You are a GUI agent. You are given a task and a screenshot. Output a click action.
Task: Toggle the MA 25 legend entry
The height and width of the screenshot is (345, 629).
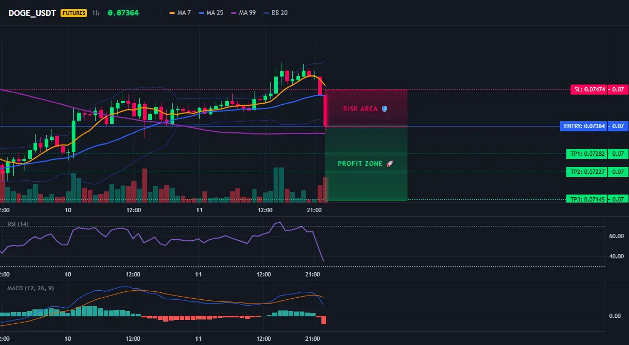[211, 13]
